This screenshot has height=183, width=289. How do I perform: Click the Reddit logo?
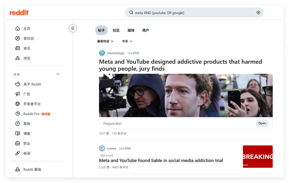point(19,13)
